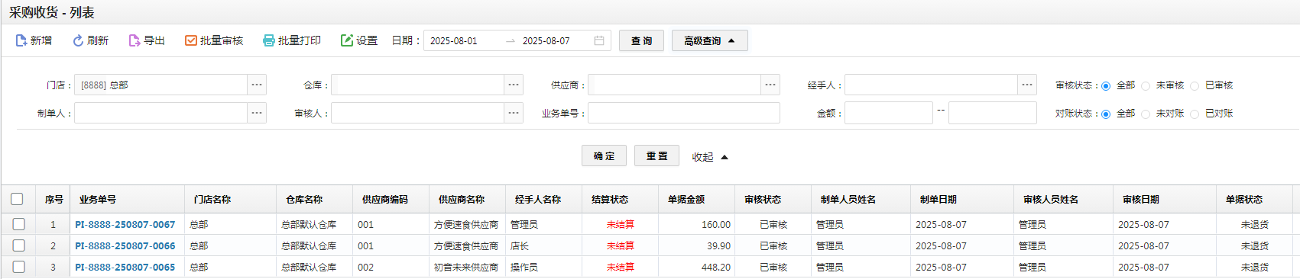1300x279 pixels.
Task: Collapse the 高级查询 advanced query panel
Action: click(x=710, y=40)
